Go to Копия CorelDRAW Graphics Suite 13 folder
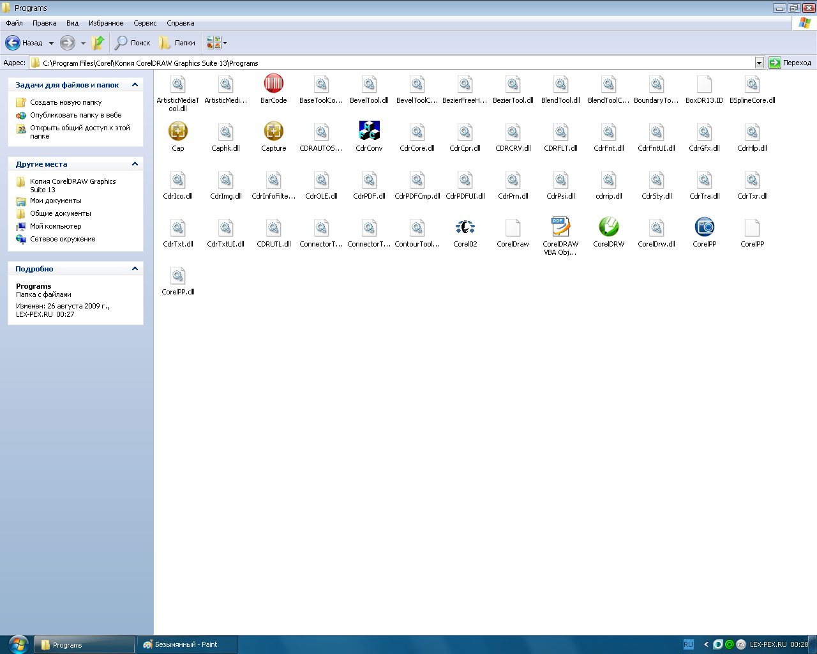Viewport: 817px width, 654px height. click(73, 185)
